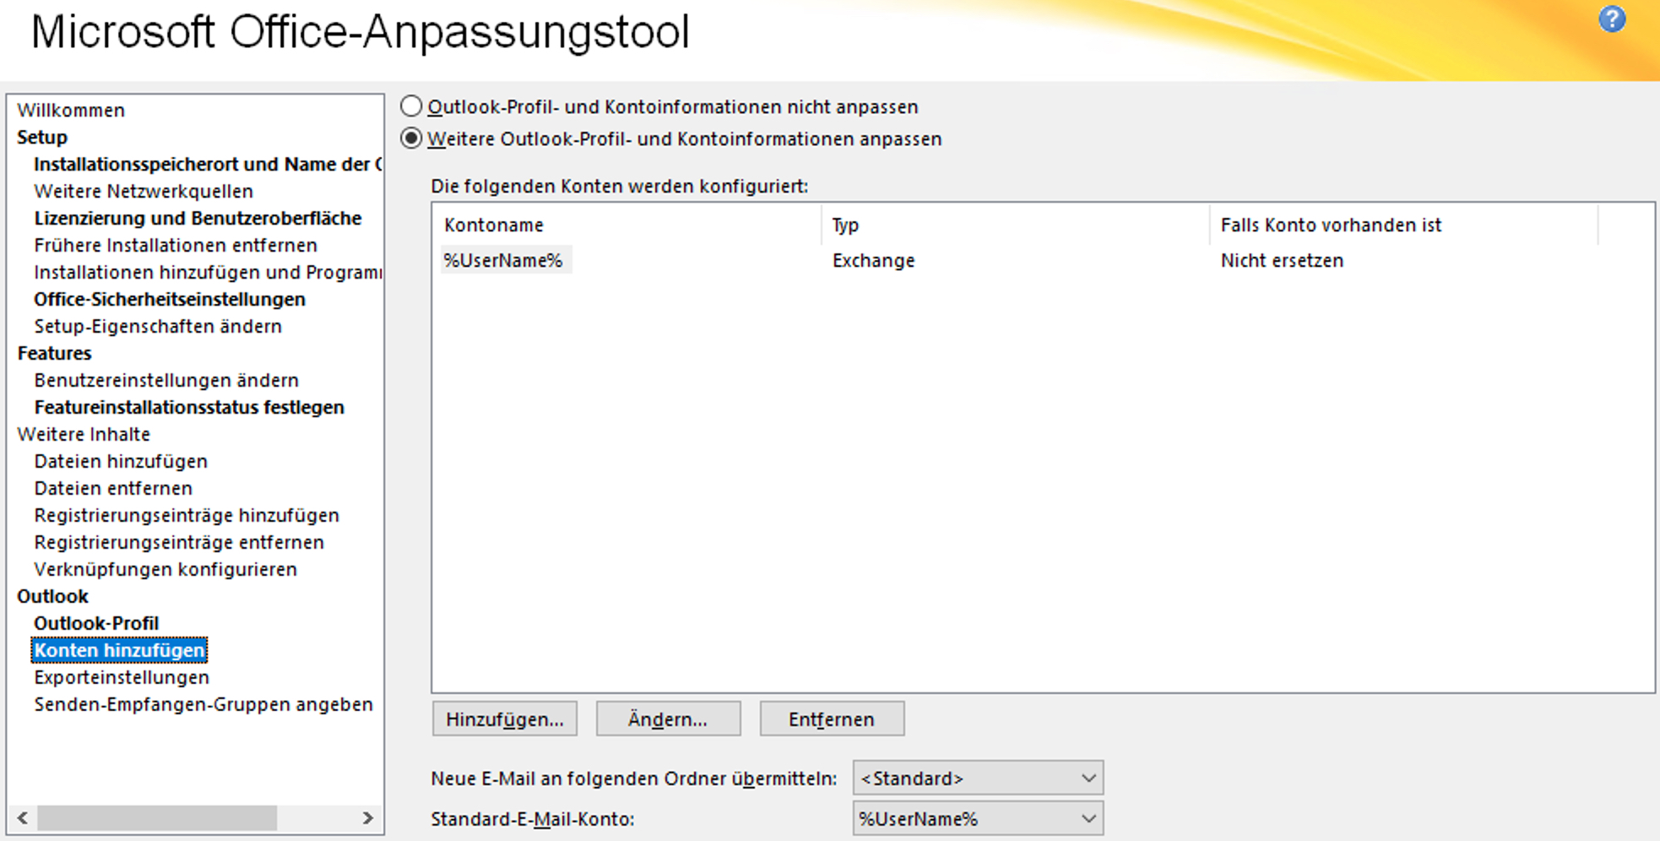1660x841 pixels.
Task: Open the Outlook-Profil page
Action: coord(96,623)
